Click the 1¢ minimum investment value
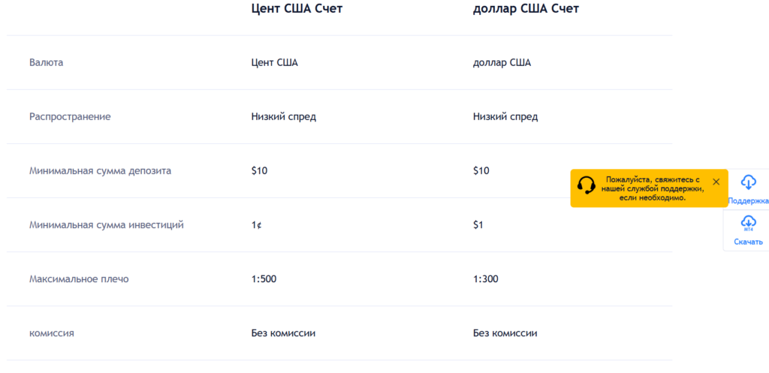Viewport: 769px width, 373px height. [256, 224]
